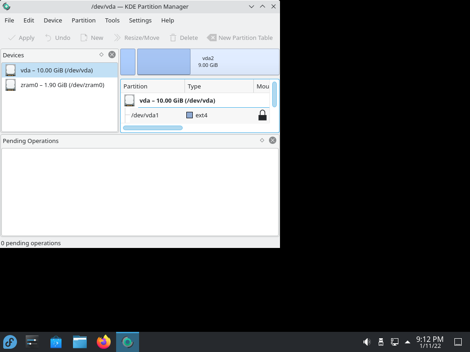470x352 pixels.
Task: Select the vda2 9.00 GiB partition bar
Action: pyautogui.click(x=208, y=62)
